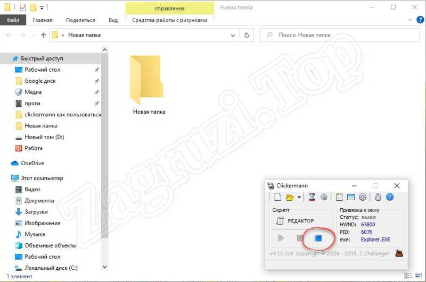Image resolution: width=426 pixels, height=282 pixels.
Task: Click the notepad icon in Clickermann toolbar
Action: pos(339,197)
